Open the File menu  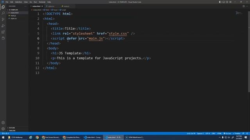pyautogui.click(x=7, y=2)
